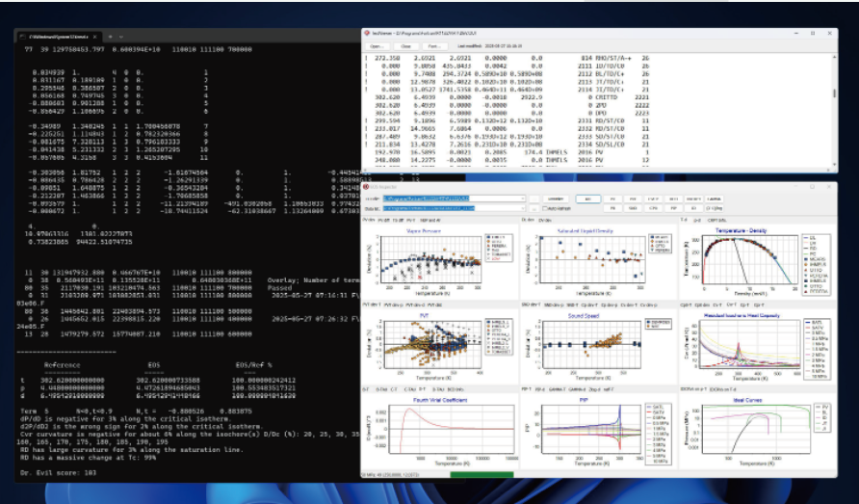The height and width of the screenshot is (504, 859).
Task: Click Font... button in text viewer
Action: [434, 46]
